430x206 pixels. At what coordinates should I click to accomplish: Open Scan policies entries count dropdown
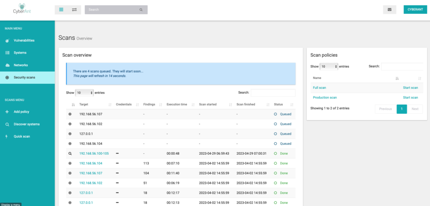[329, 67]
